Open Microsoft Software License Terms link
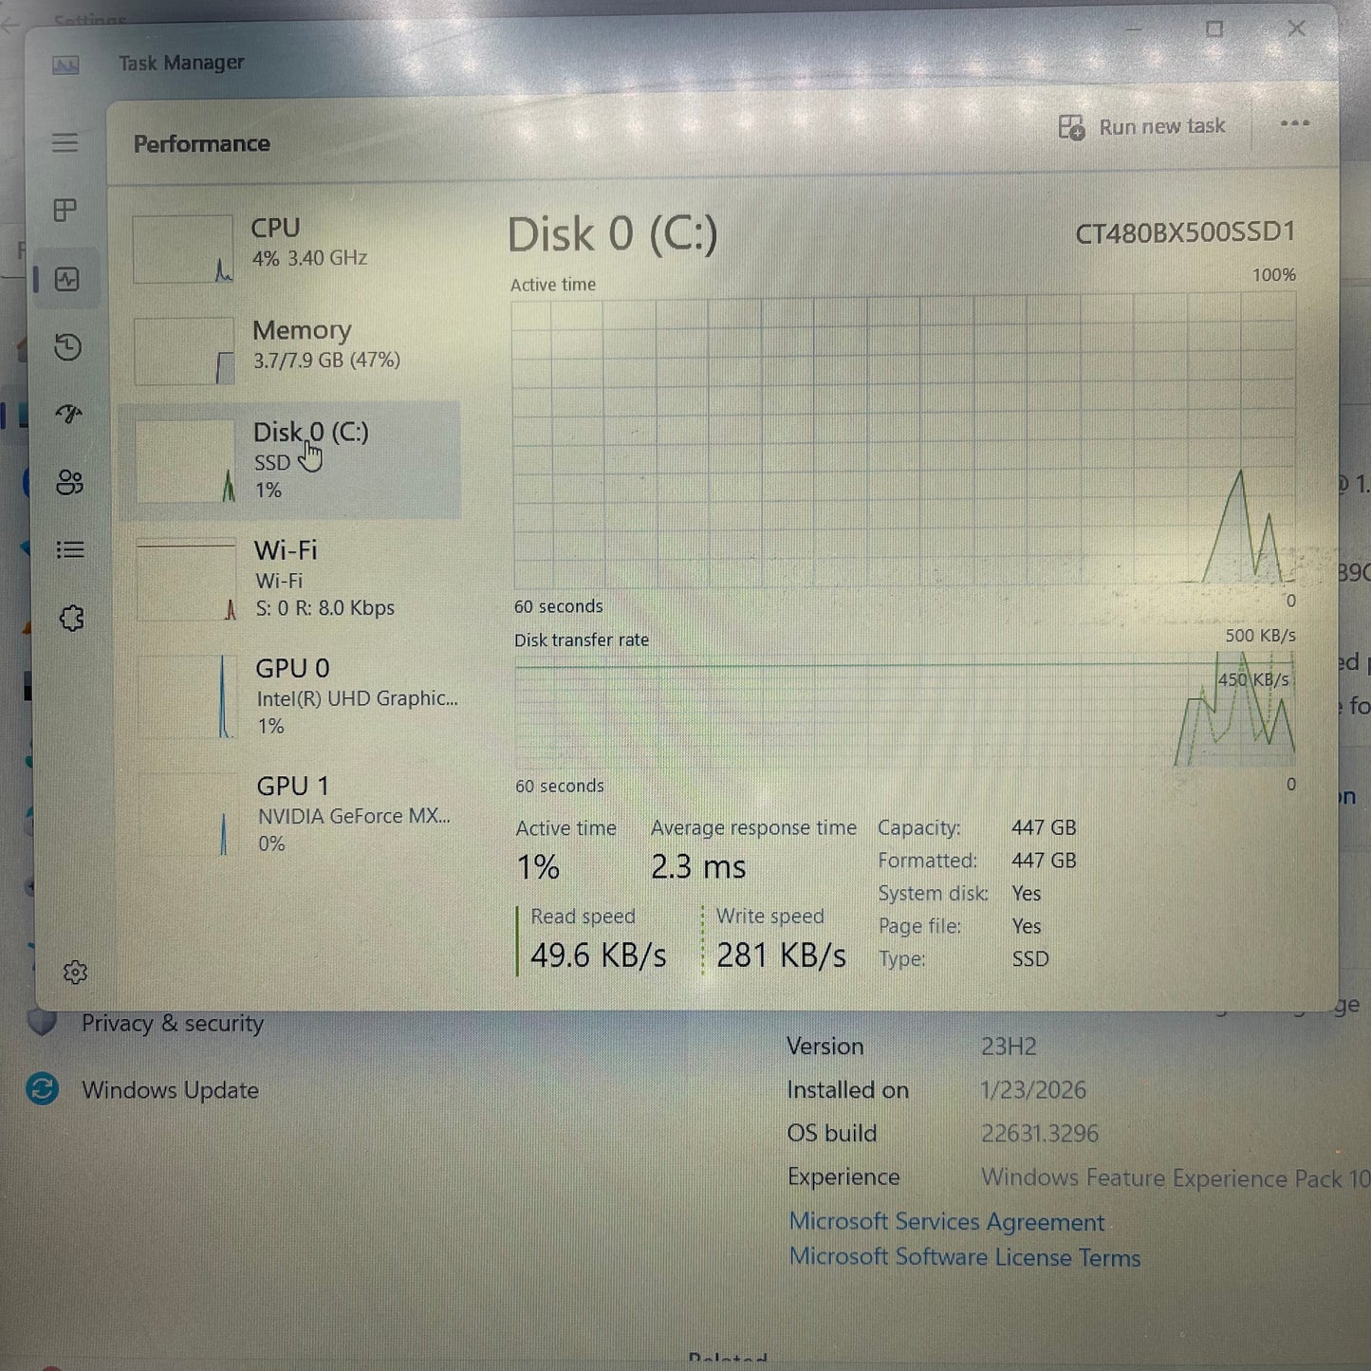1371x1371 pixels. 964,1257
